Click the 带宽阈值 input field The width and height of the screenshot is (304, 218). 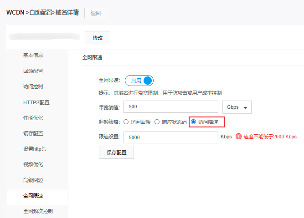pyautogui.click(x=171, y=106)
